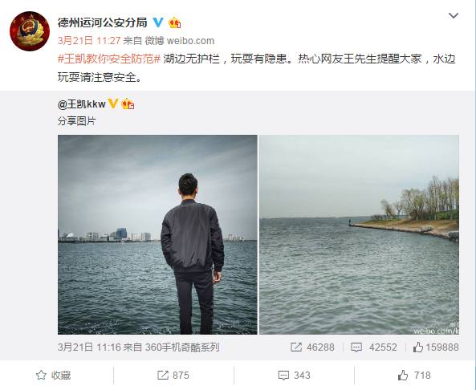Image resolution: width=476 pixels, height=390 pixels.
Task: Click the crown membership badge beside account name
Action: click(174, 22)
